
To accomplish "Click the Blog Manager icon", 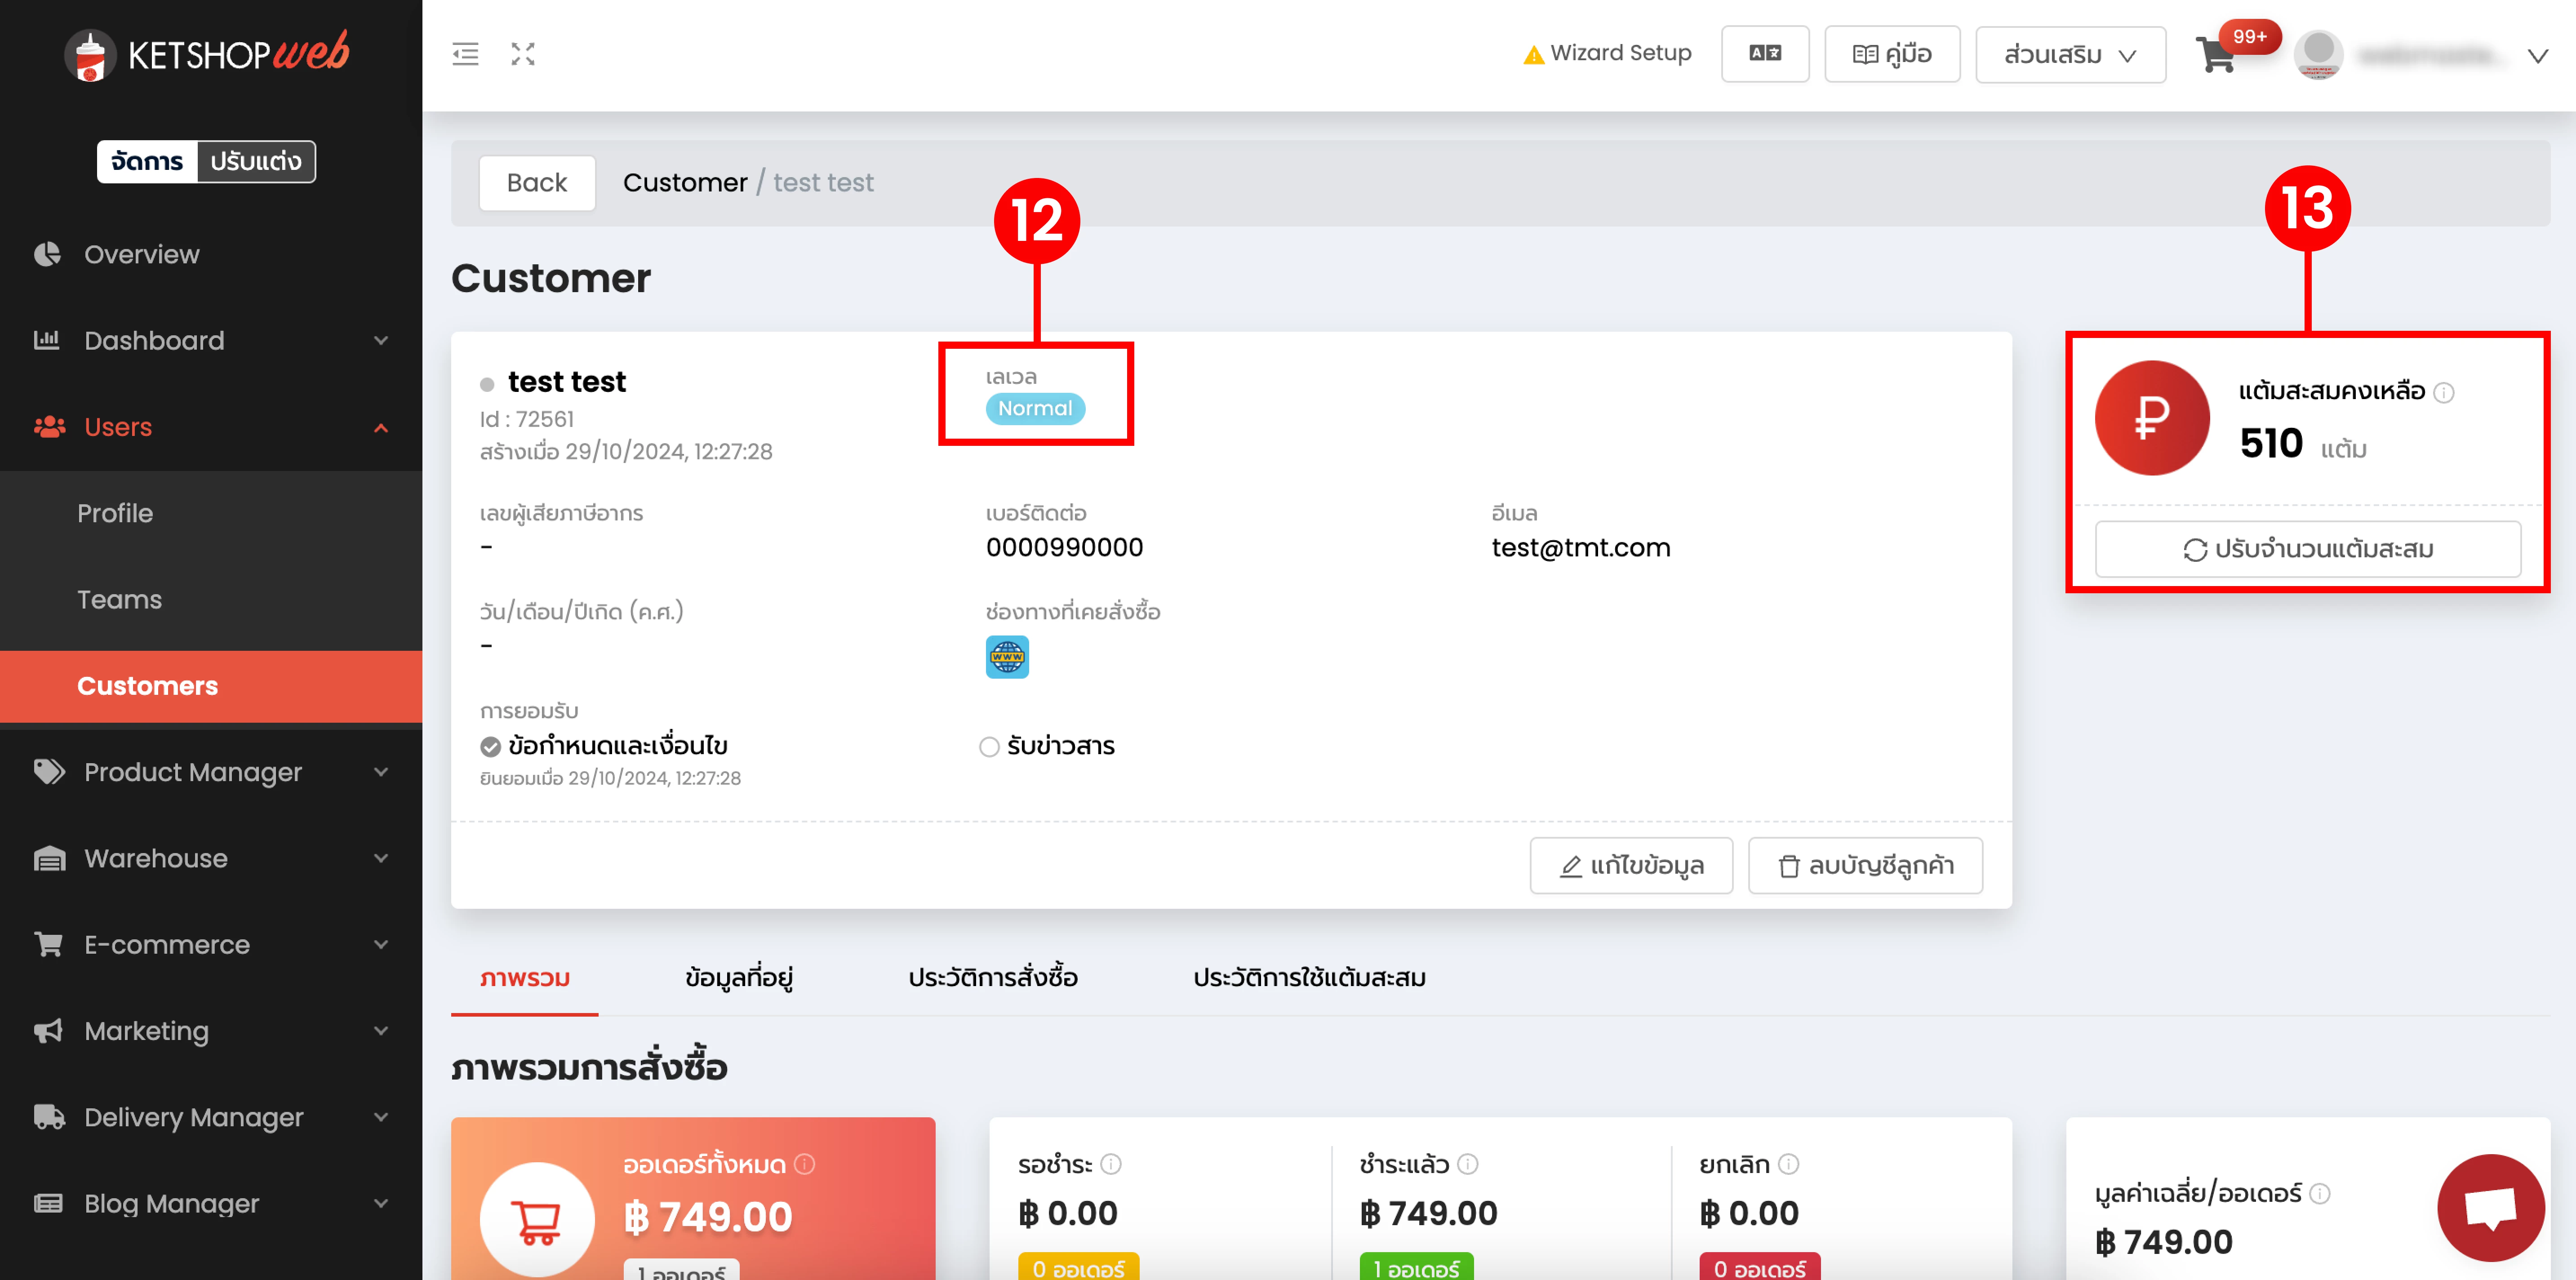I will [x=48, y=1203].
